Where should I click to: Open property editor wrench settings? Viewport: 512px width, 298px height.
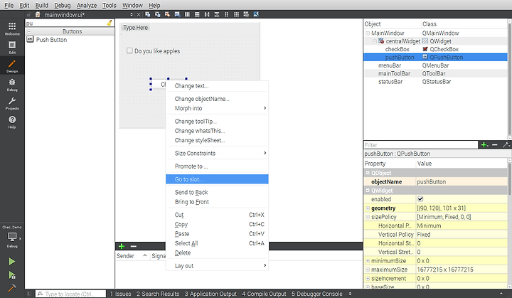[506, 145]
